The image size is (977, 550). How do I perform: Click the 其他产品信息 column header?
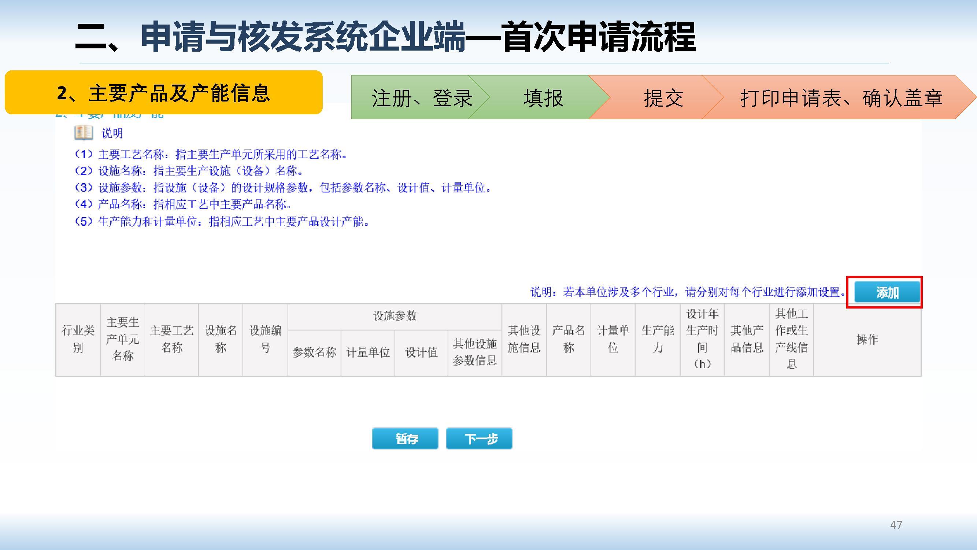[x=747, y=339]
